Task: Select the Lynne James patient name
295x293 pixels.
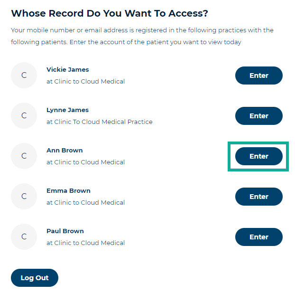Action: (67, 110)
